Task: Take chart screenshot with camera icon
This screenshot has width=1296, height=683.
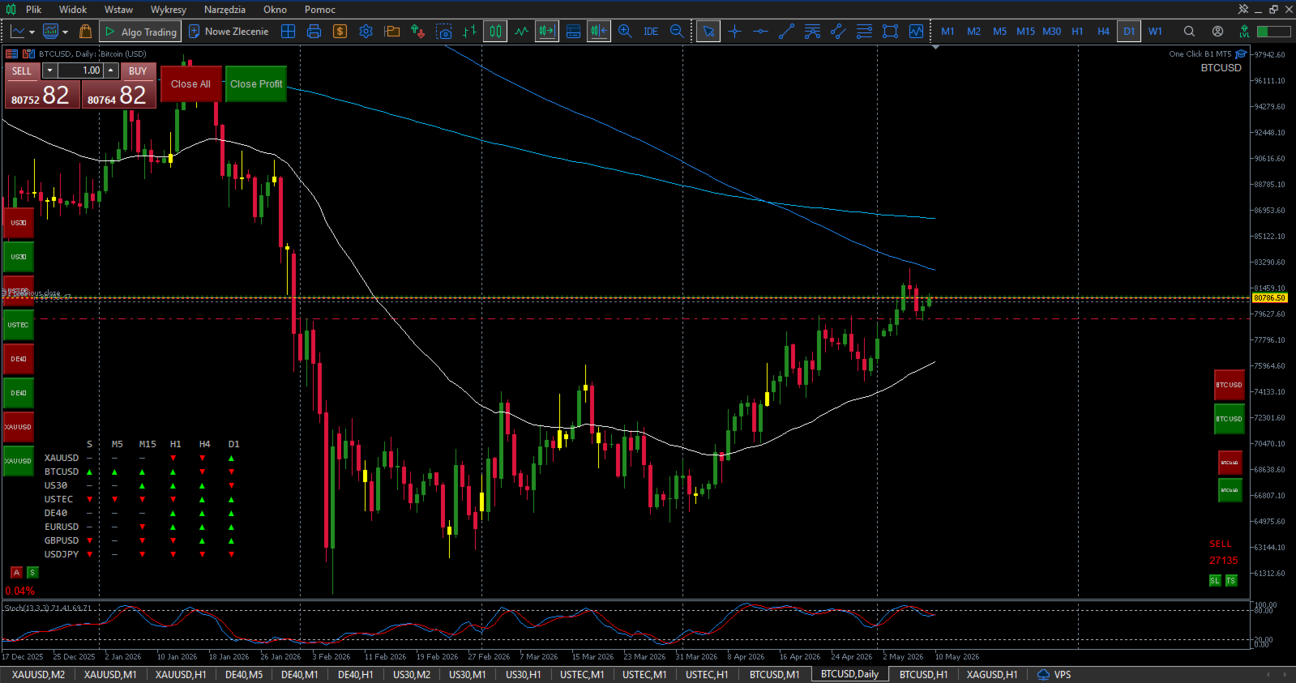Action: (443, 32)
